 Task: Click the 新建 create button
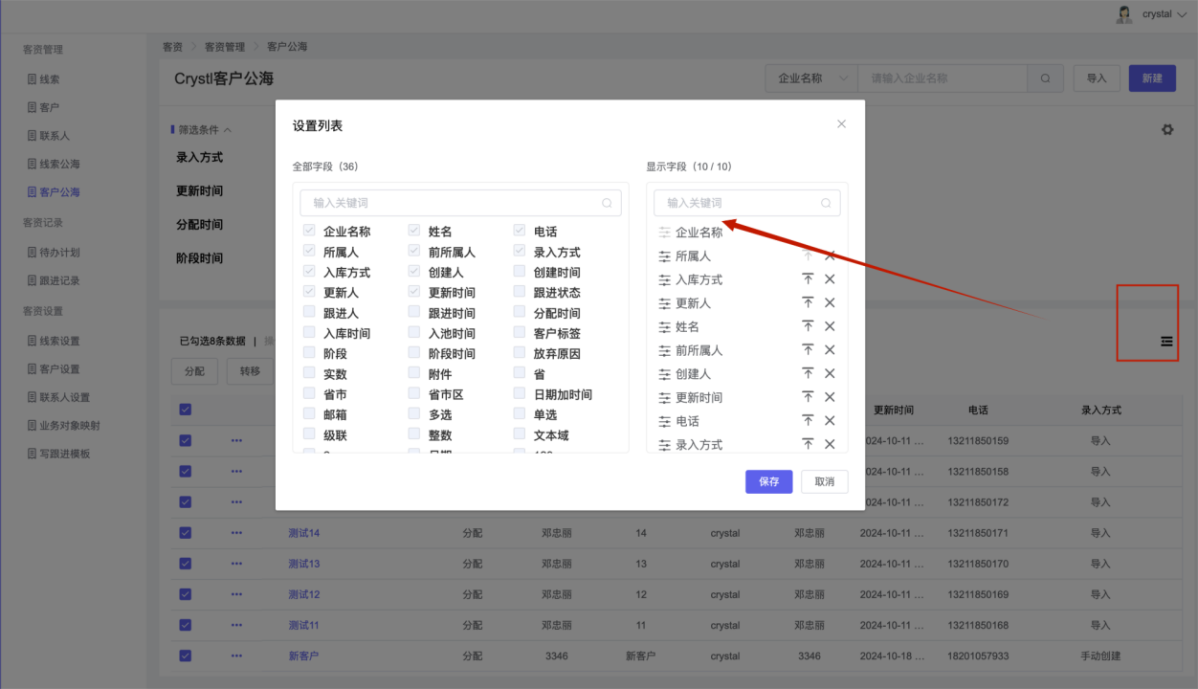[1152, 78]
